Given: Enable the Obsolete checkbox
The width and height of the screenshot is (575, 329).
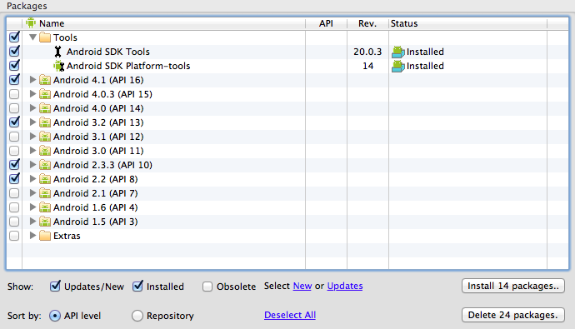Looking at the screenshot, I should pyautogui.click(x=207, y=287).
